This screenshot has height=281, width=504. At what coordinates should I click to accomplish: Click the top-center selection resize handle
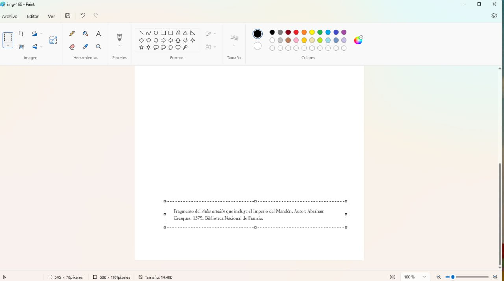[256, 201]
